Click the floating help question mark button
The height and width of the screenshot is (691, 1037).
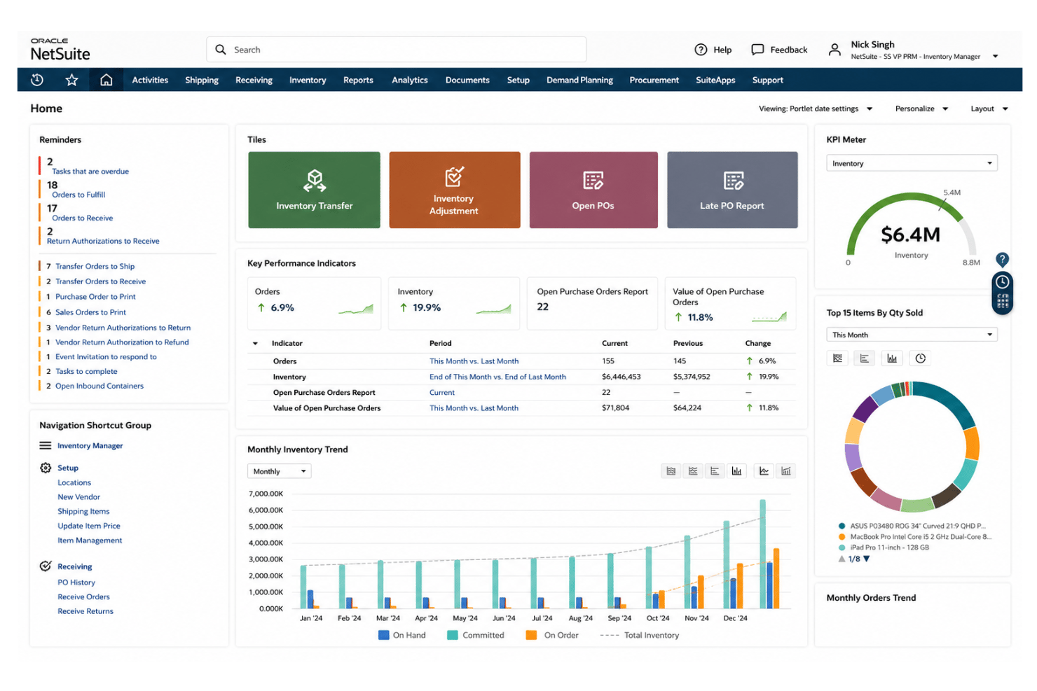pyautogui.click(x=1003, y=259)
